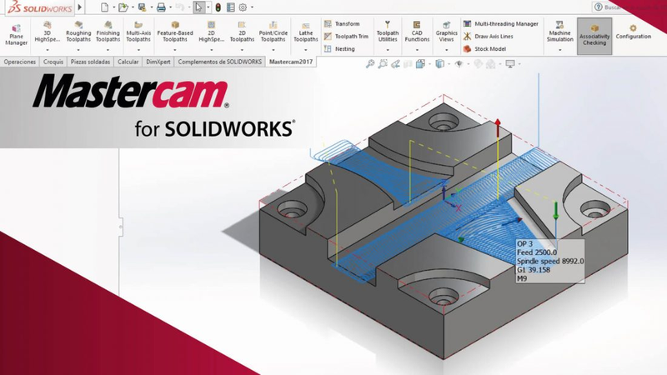
Task: Open the Multi-threading Manager
Action: (501, 24)
